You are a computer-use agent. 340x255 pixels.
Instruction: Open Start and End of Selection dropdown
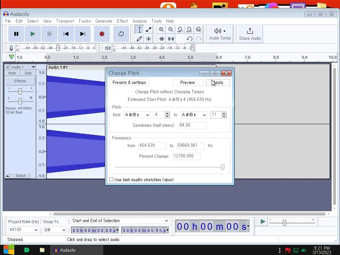point(120,221)
